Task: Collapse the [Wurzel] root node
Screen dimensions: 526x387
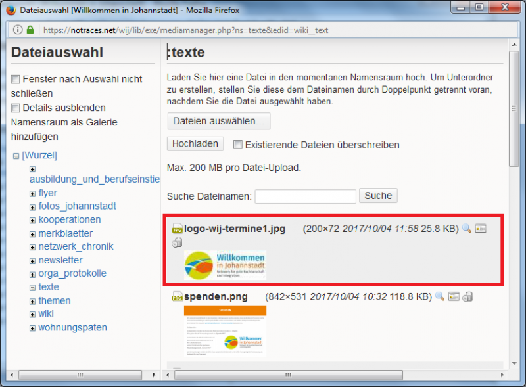Action: tap(16, 156)
